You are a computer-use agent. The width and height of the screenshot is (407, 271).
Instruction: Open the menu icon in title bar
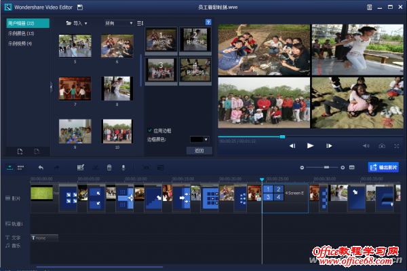[370, 7]
